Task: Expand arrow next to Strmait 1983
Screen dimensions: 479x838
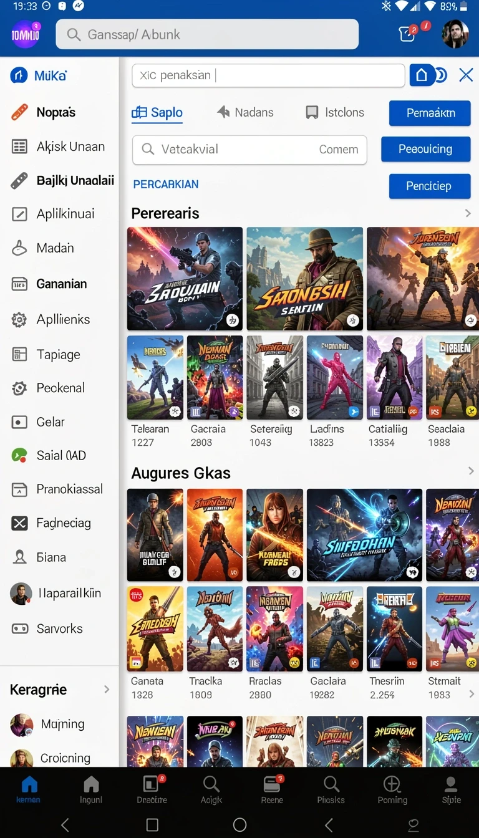Action: 471,694
